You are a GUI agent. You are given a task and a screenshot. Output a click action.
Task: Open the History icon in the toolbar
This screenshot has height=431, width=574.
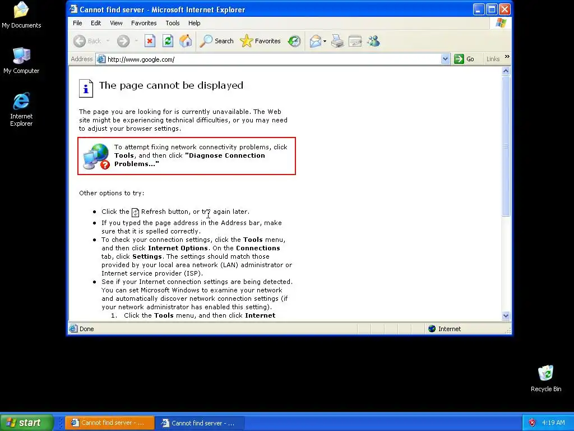tap(294, 41)
